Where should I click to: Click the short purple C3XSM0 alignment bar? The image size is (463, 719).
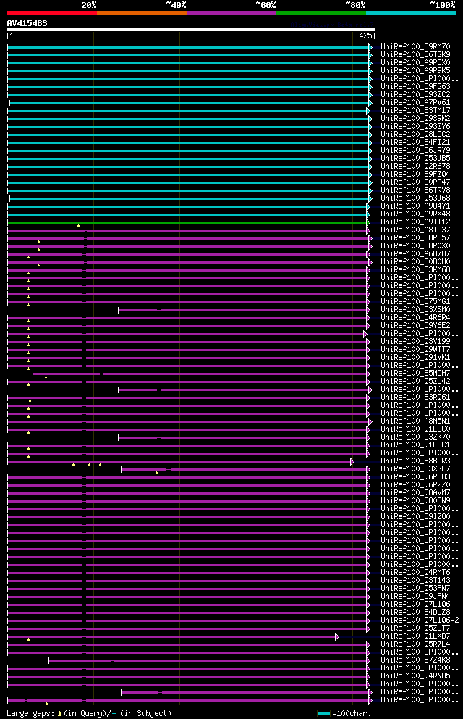(x=243, y=311)
